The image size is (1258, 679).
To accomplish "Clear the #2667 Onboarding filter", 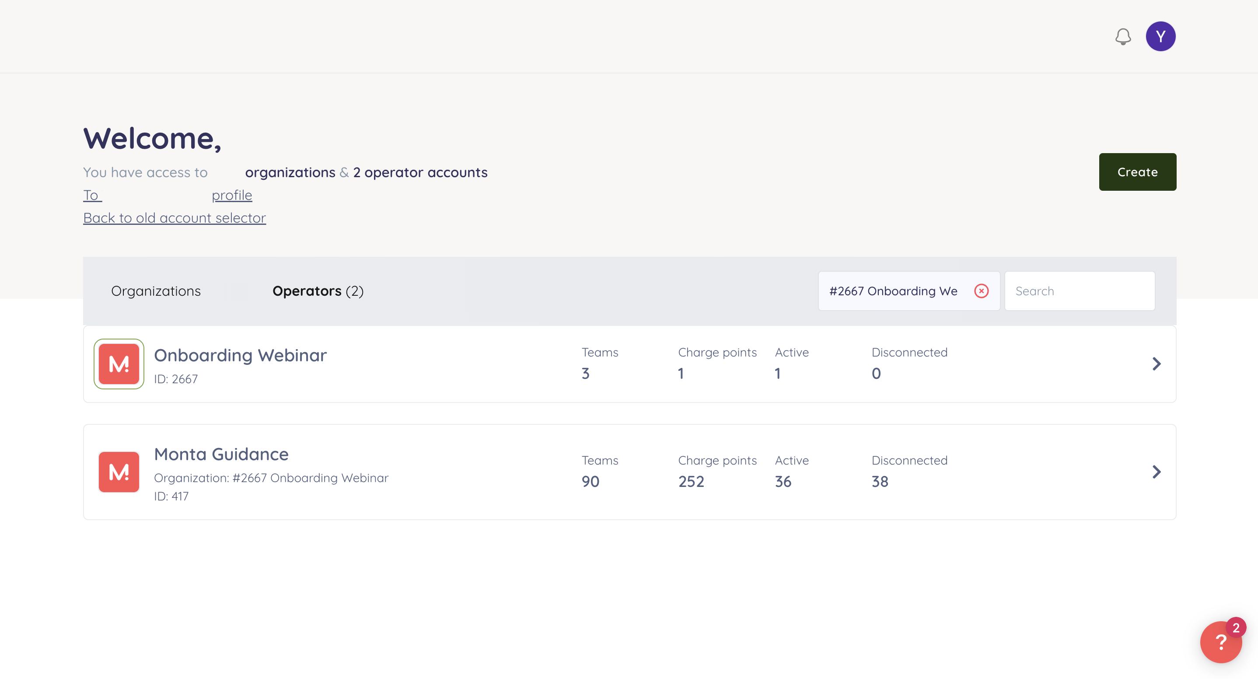I will tap(981, 291).
